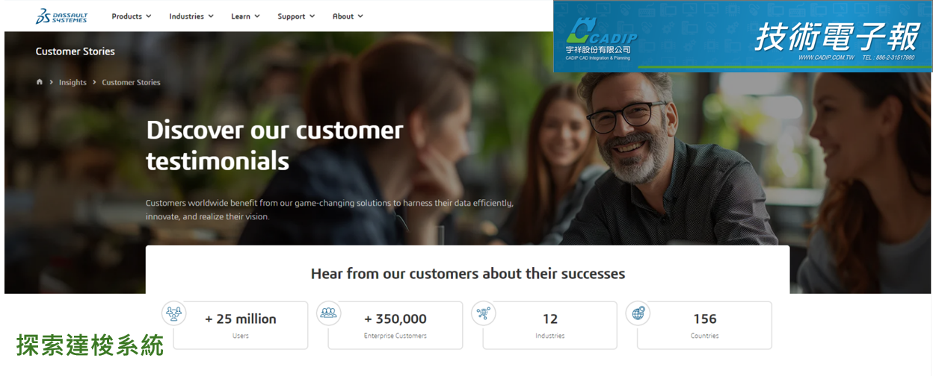Image resolution: width=933 pixels, height=376 pixels.
Task: Click the + 350,000 Enterprise Customers card
Action: [395, 325]
